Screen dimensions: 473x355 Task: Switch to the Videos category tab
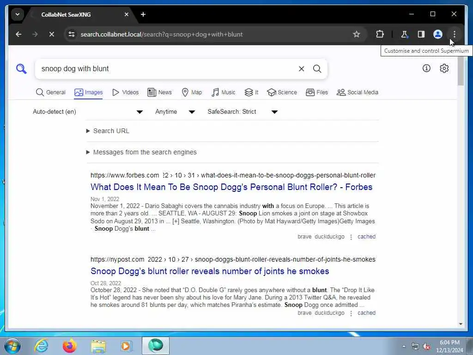coord(125,92)
